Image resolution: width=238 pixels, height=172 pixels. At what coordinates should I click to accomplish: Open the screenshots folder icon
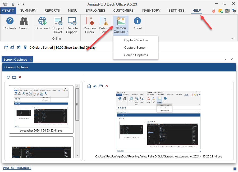(14, 77)
